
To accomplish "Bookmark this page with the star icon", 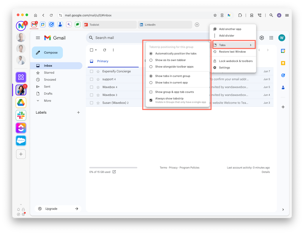I will tap(215, 15).
